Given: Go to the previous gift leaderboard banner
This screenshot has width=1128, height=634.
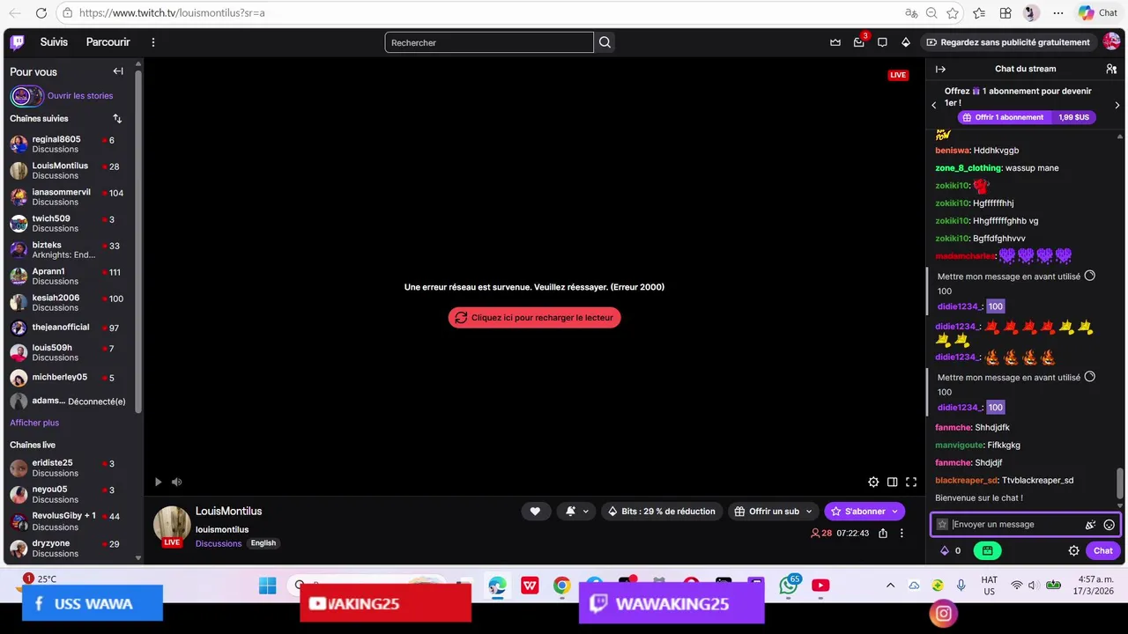Looking at the screenshot, I should click(x=934, y=105).
